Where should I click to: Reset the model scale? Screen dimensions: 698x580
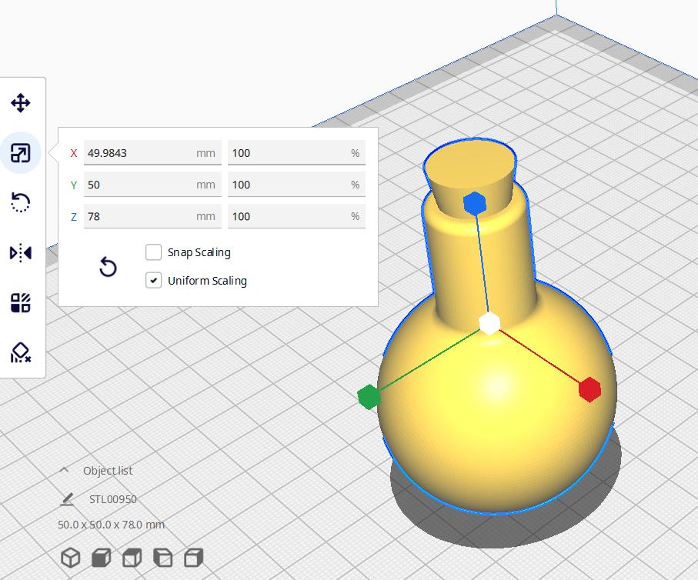coord(108,267)
